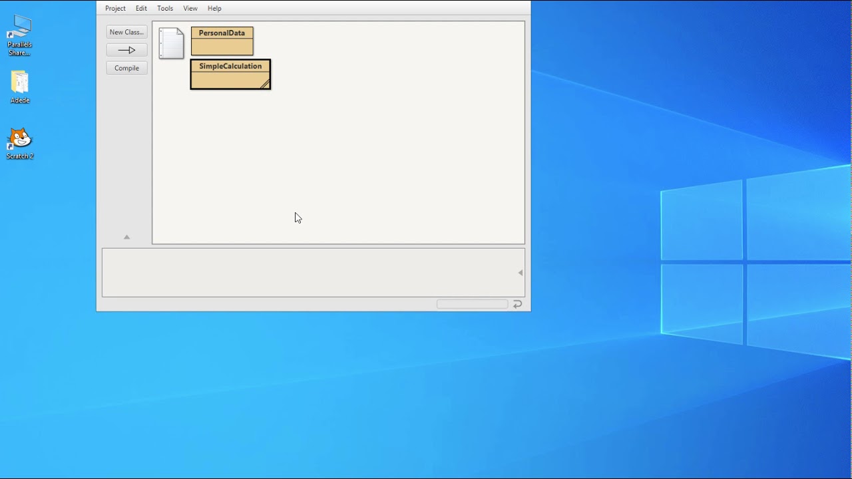Select the Scratch 2 desktop shortcut
Viewport: 852px width, 479px height.
(x=20, y=144)
